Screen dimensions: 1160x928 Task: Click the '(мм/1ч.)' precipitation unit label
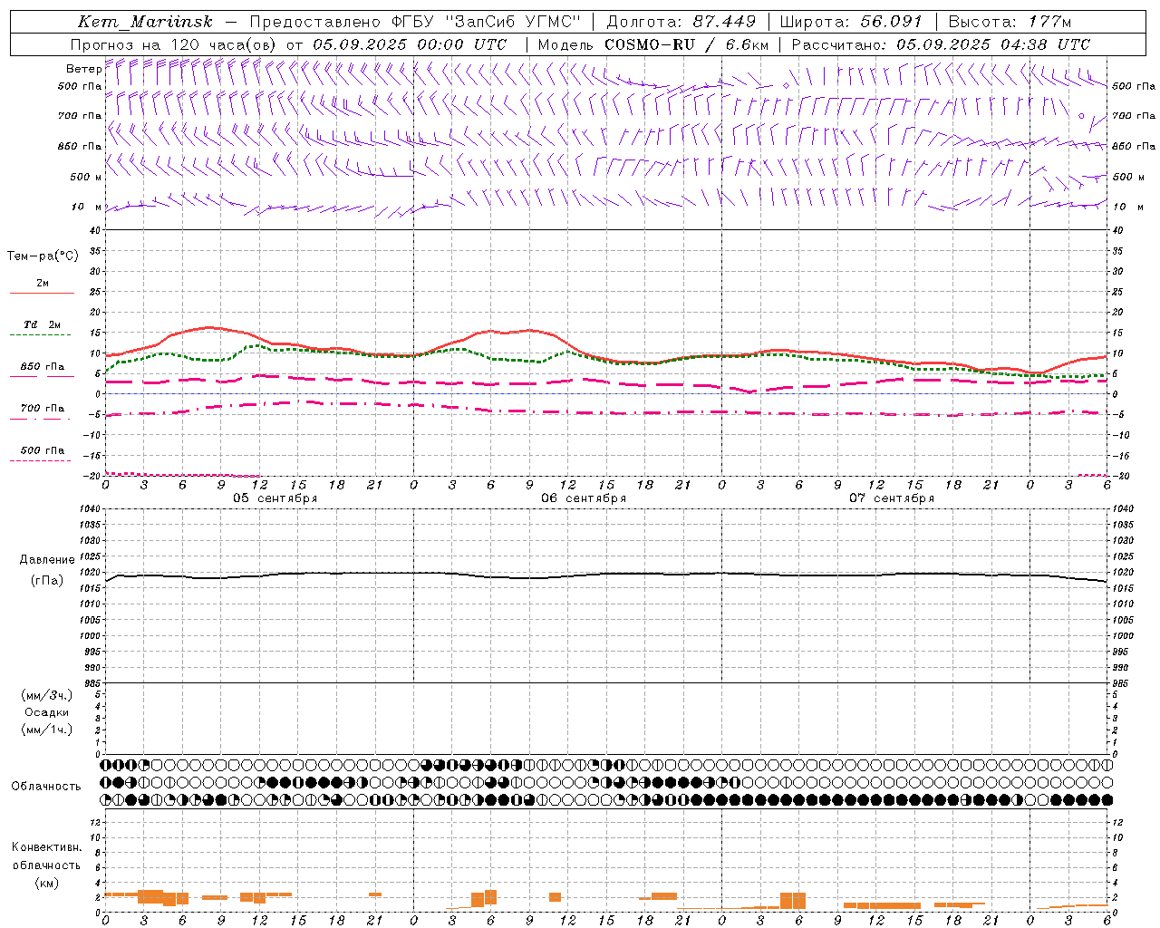[x=47, y=730]
